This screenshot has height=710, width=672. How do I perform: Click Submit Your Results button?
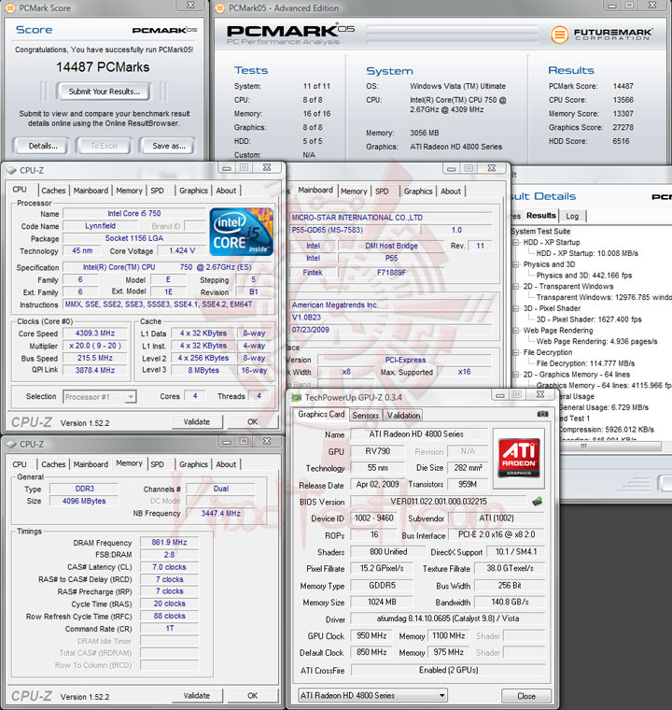pyautogui.click(x=105, y=92)
